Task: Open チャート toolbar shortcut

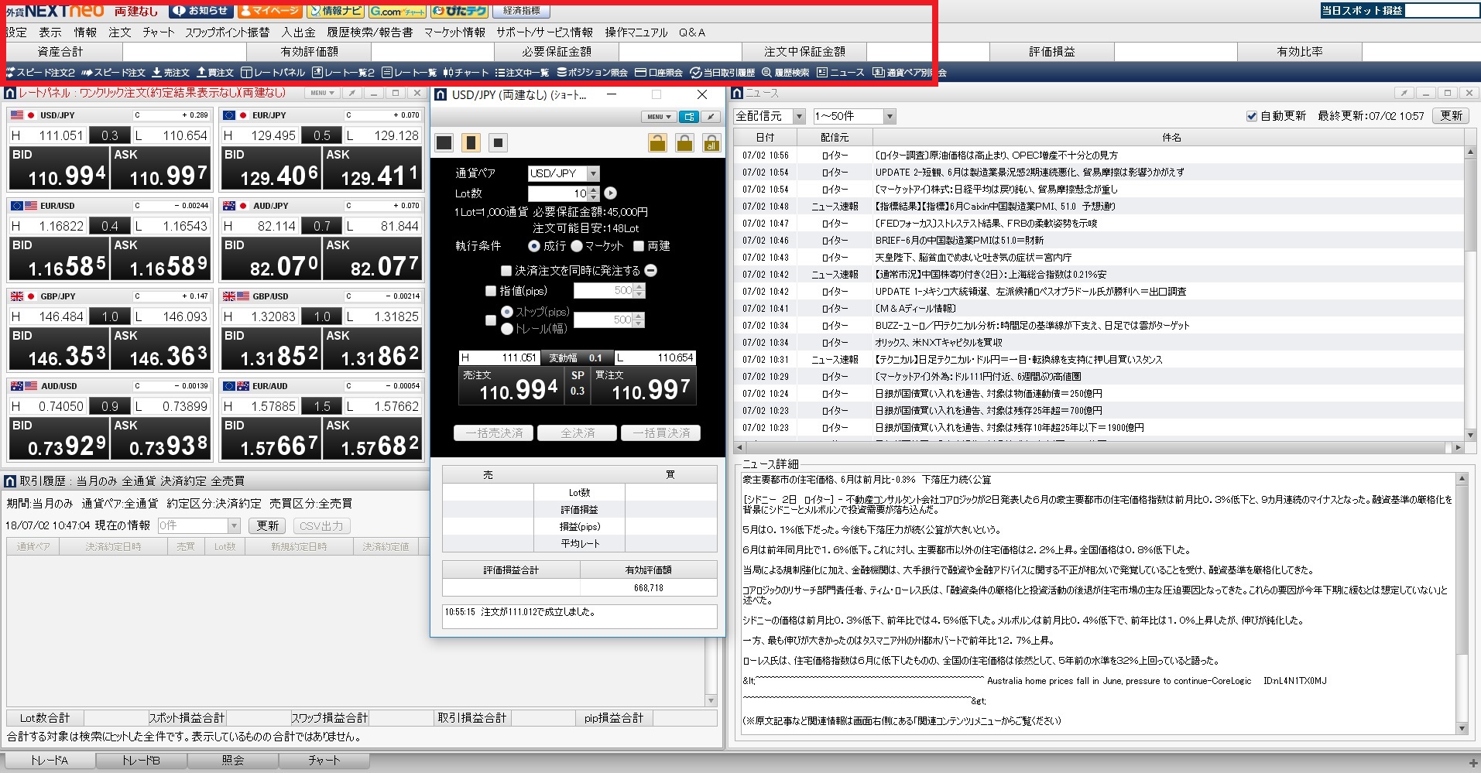Action: pos(466,73)
